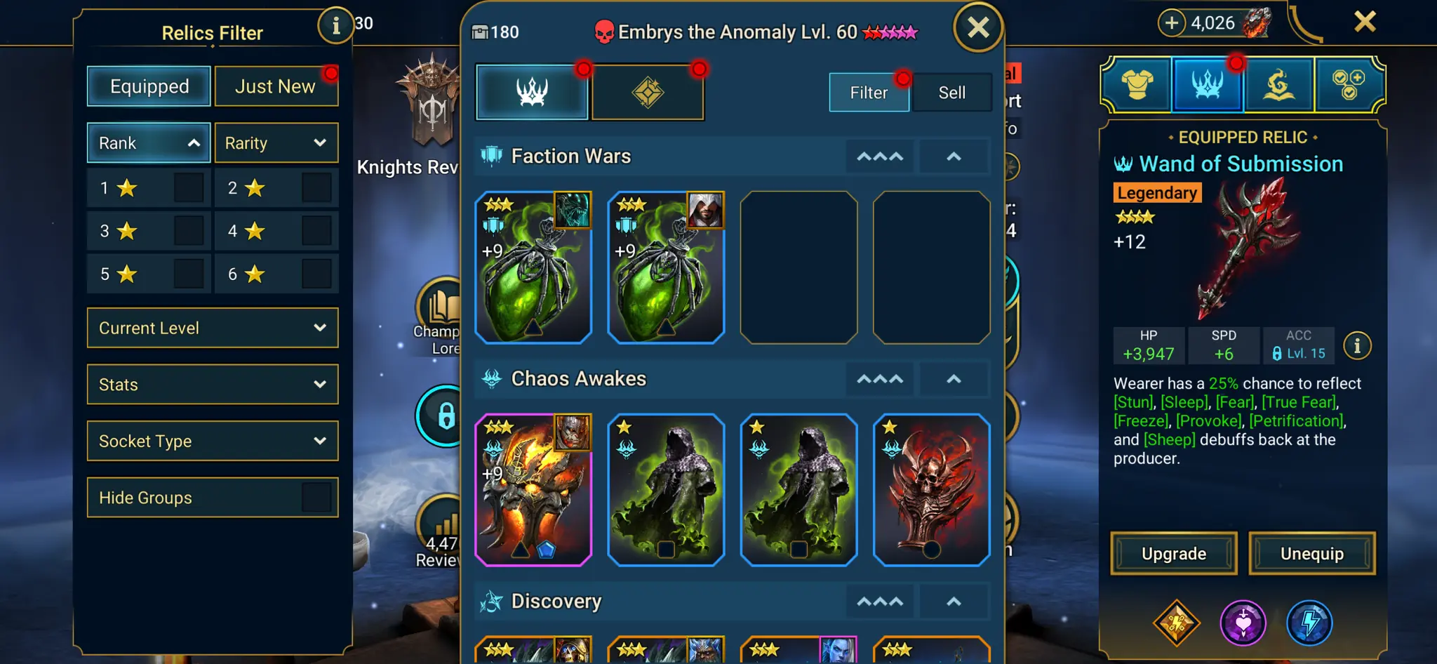Enable the Hide Groups checkbox
Image resolution: width=1437 pixels, height=664 pixels.
click(316, 498)
